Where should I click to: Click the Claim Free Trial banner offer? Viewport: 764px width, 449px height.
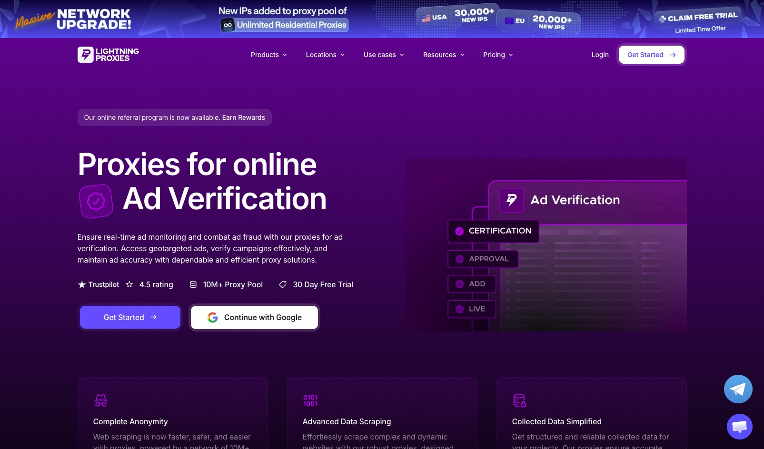[x=698, y=22]
